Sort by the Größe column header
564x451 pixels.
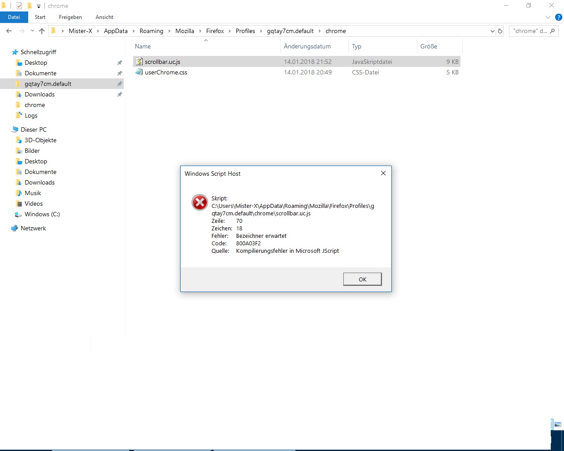[x=439, y=46]
